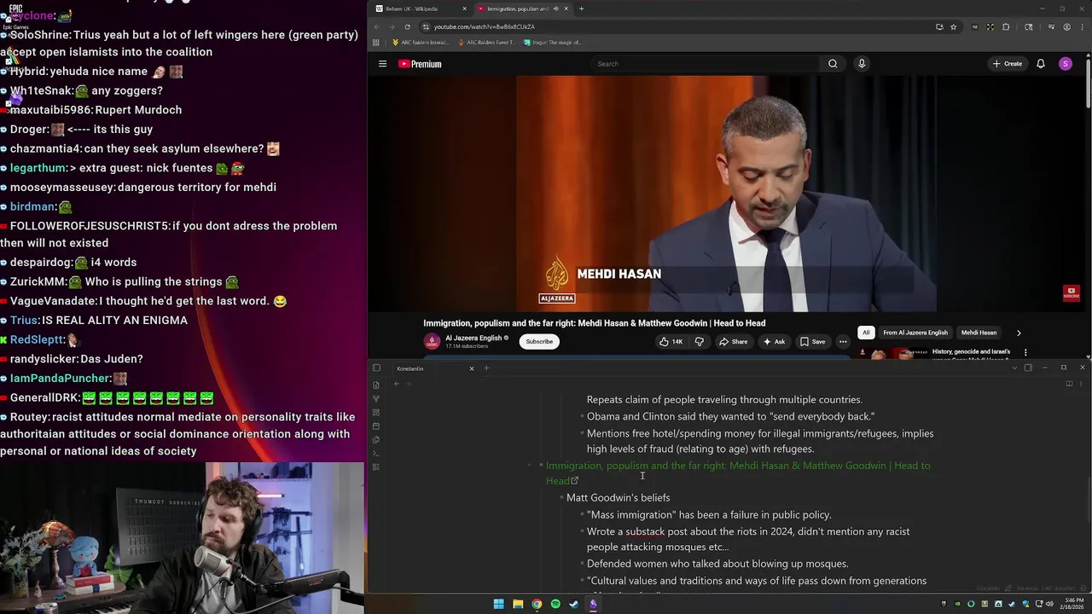
Task: Focus the YouTube search field
Action: (706, 64)
